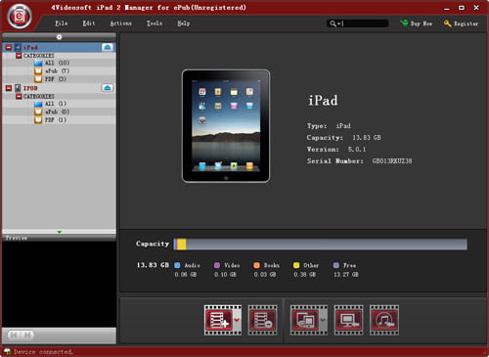Click the Remove file filmstrip button
Screen dimensions: 489x357
tap(262, 320)
